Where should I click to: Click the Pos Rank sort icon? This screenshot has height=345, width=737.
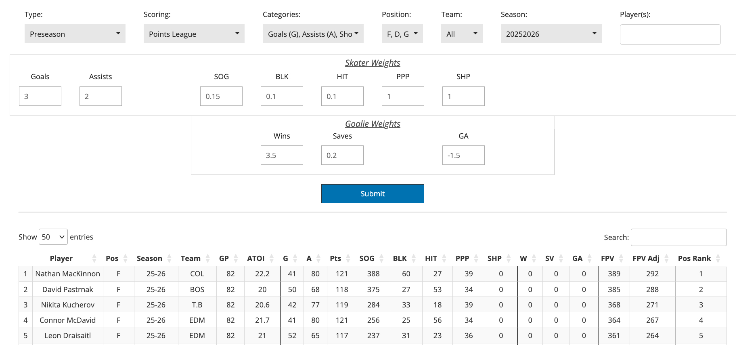tap(718, 259)
